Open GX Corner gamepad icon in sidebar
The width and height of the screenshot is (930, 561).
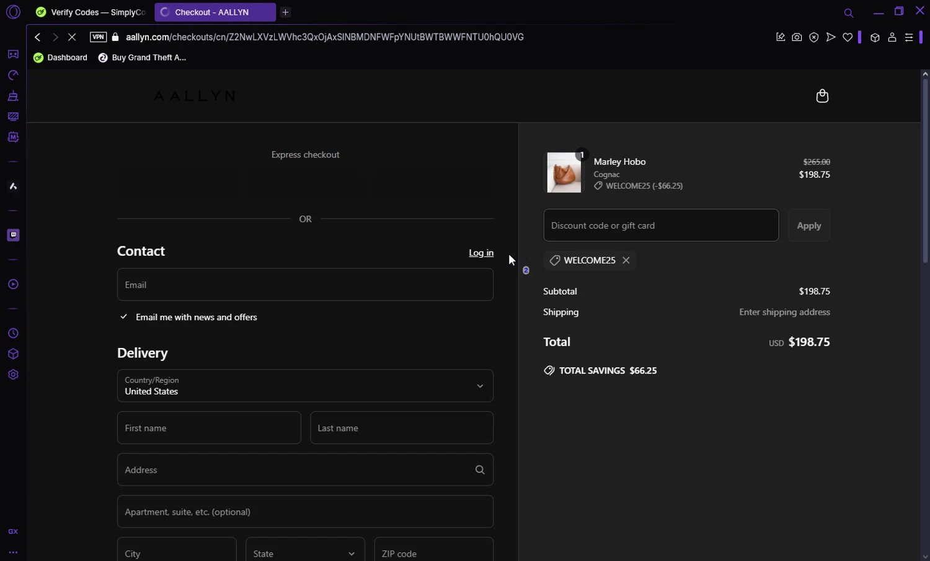(x=13, y=54)
